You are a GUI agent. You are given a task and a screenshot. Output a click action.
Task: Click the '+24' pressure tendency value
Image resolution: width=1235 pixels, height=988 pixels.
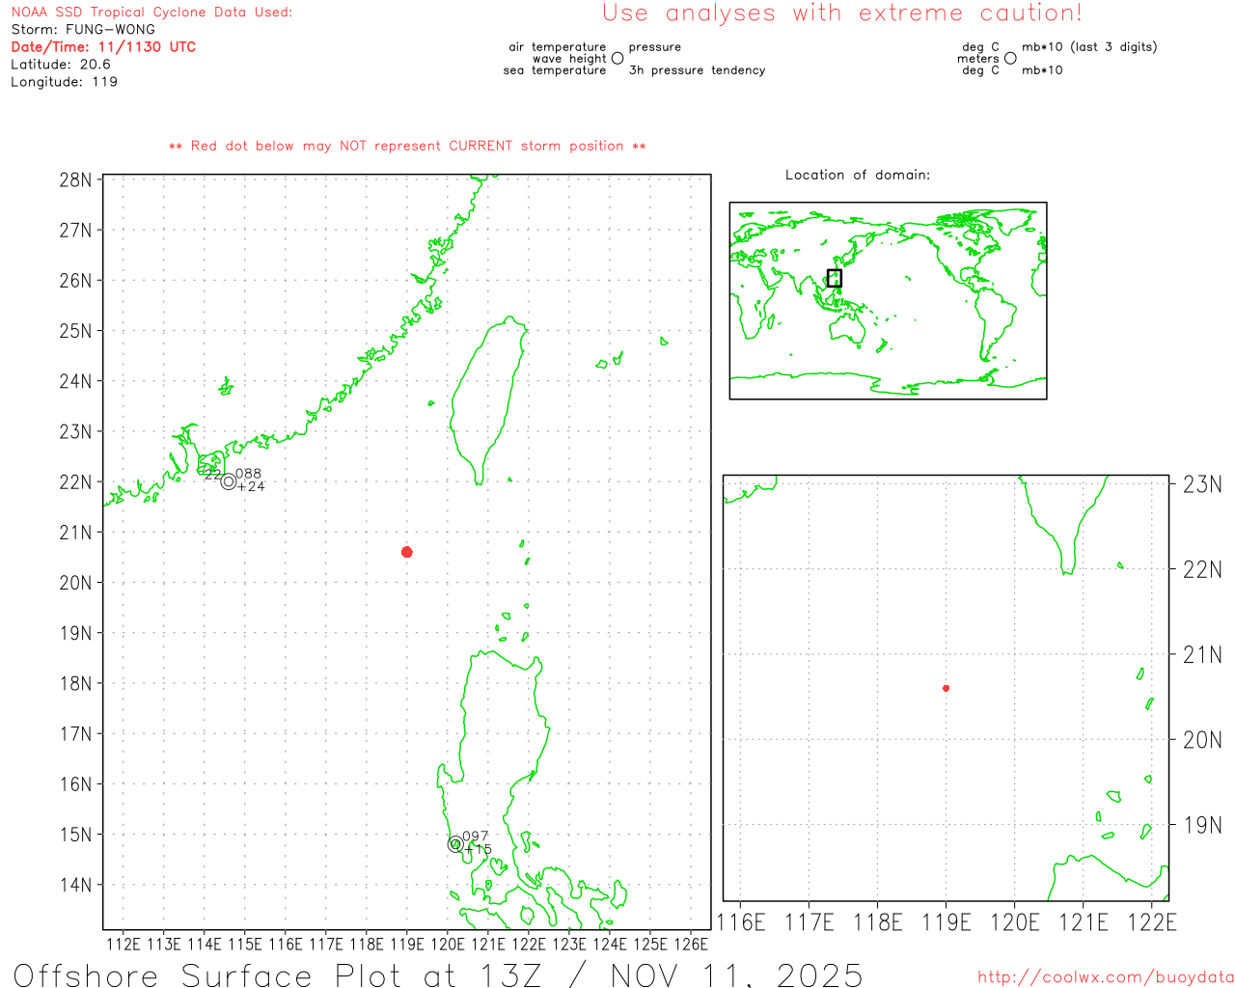click(x=251, y=486)
